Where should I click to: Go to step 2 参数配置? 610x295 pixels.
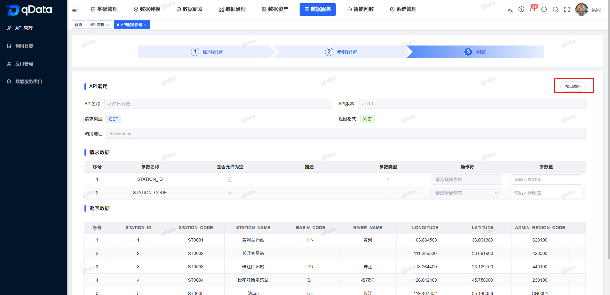click(x=341, y=52)
